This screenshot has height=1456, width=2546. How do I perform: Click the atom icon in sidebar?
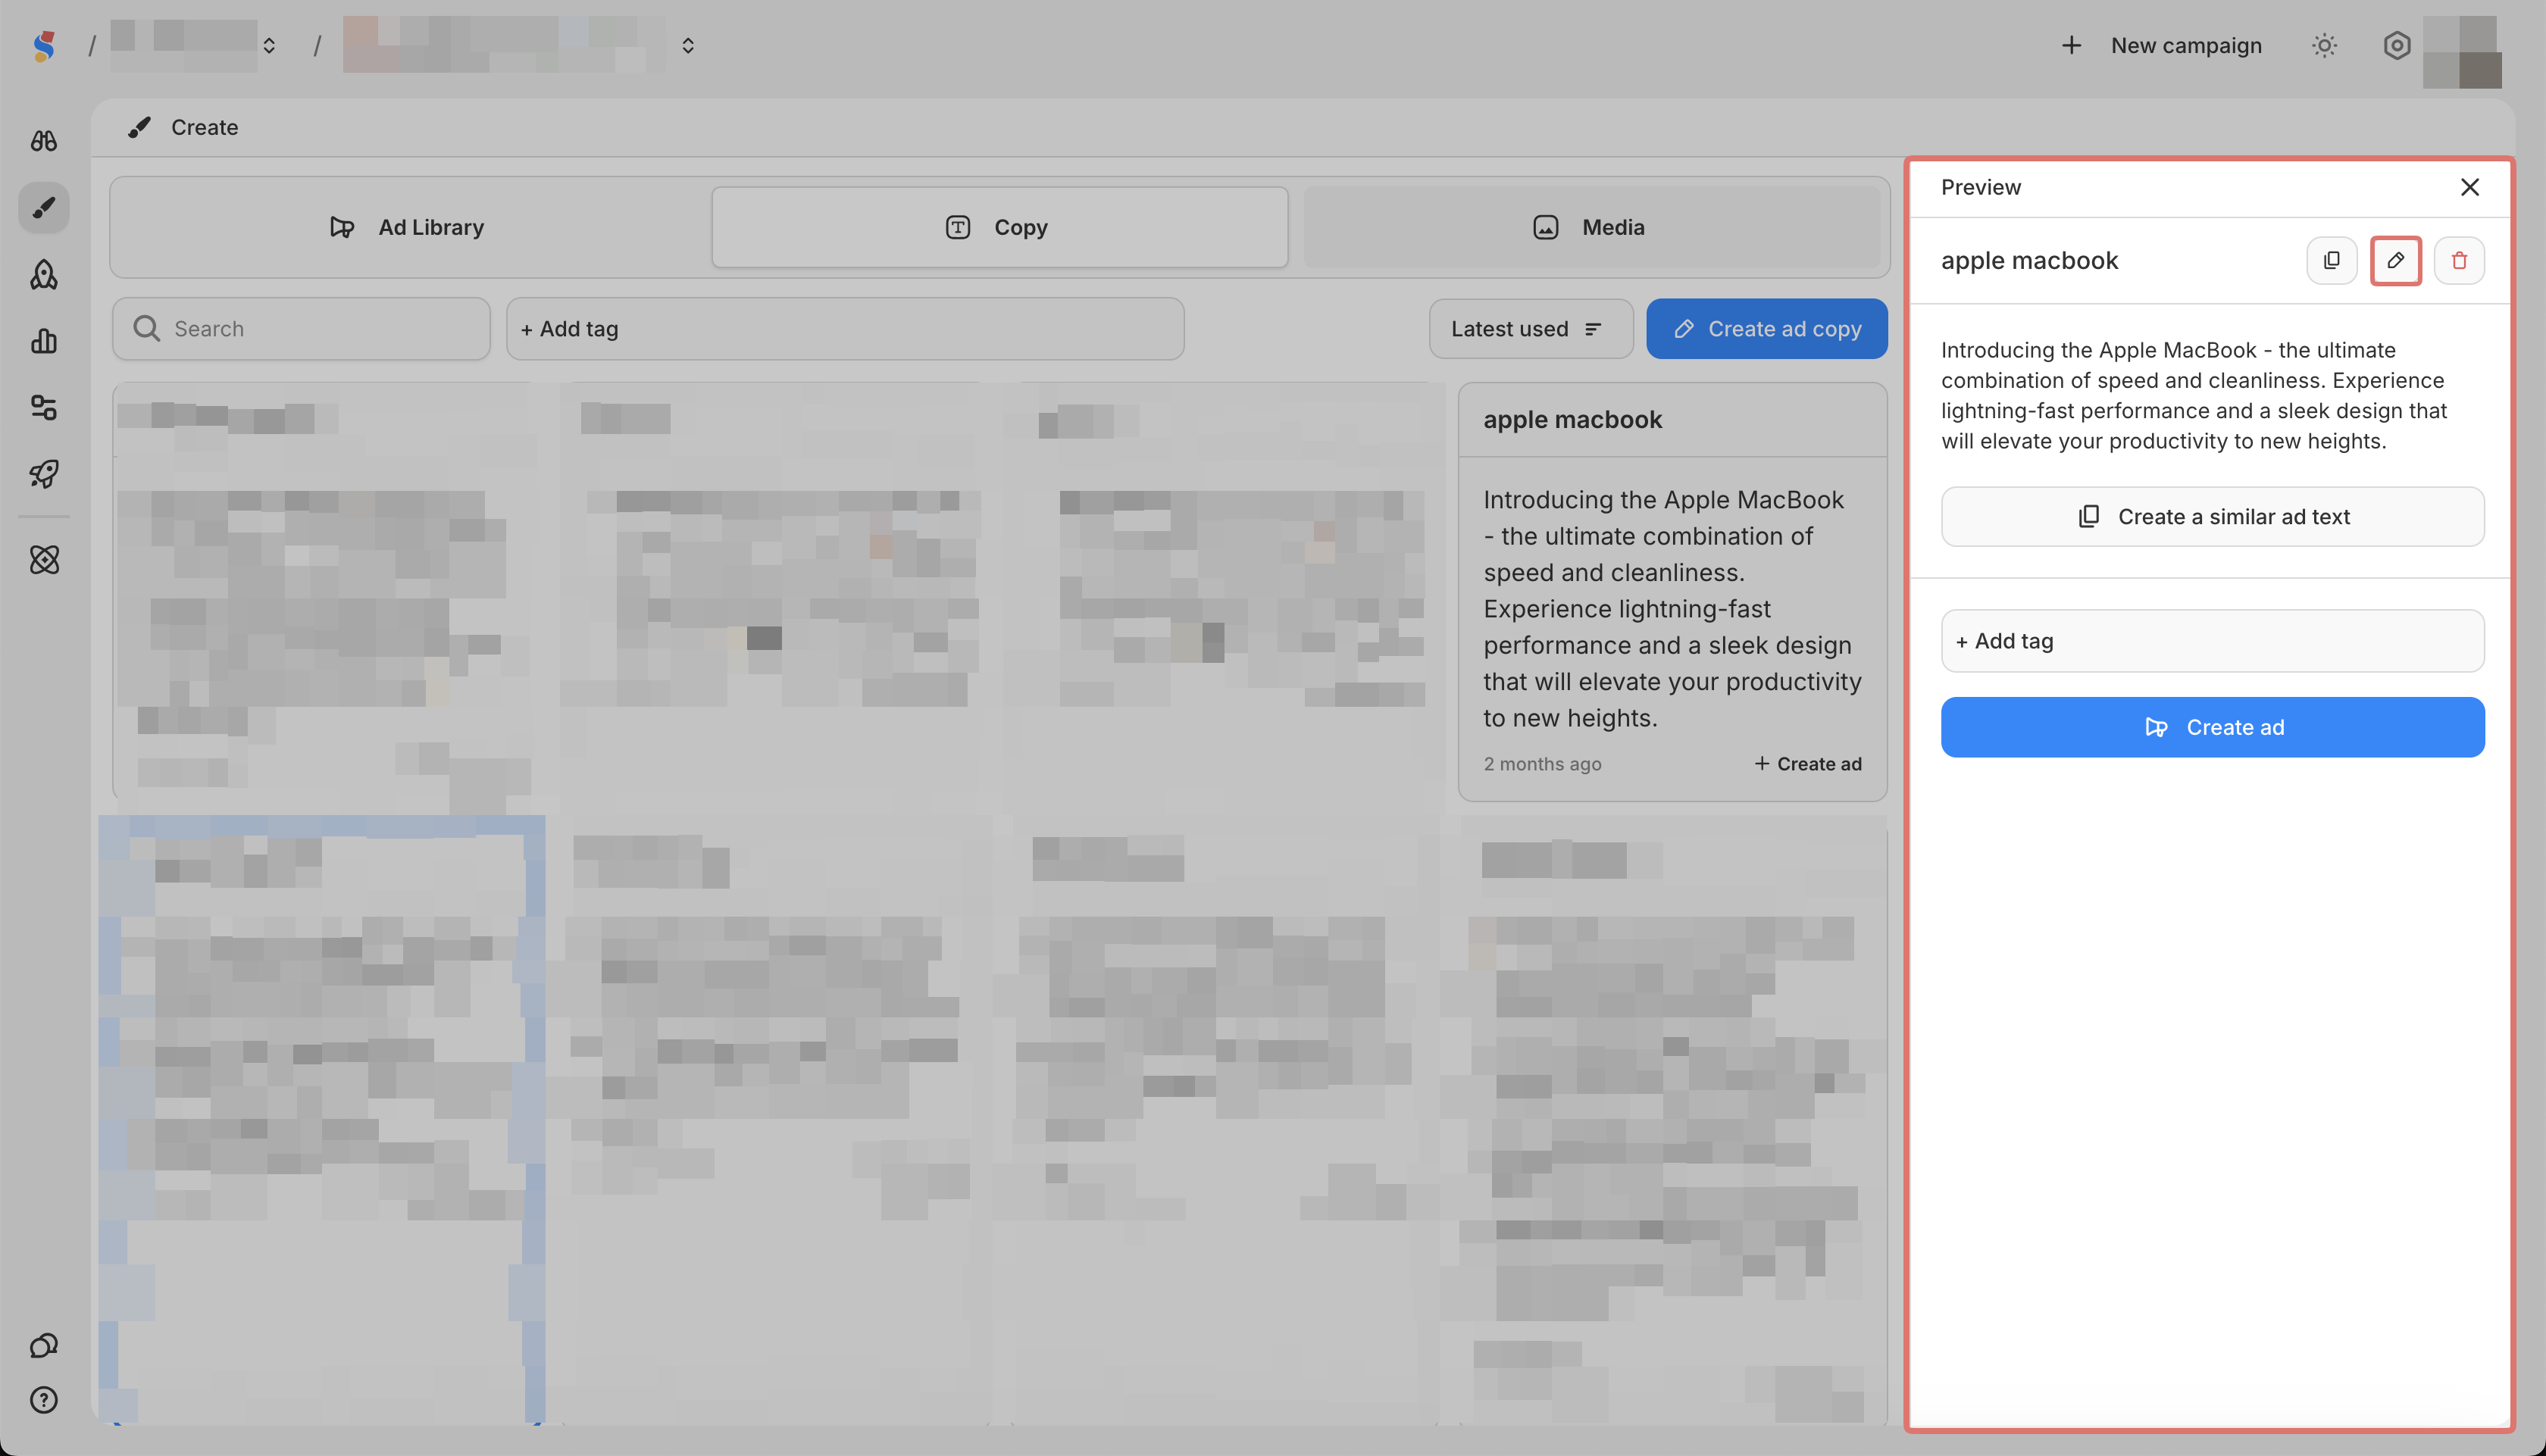(x=44, y=560)
